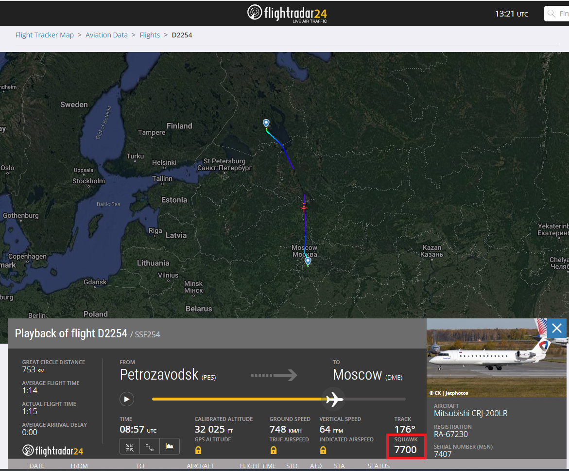Click the search magnifier icon
This screenshot has height=471, width=569.
point(551,14)
